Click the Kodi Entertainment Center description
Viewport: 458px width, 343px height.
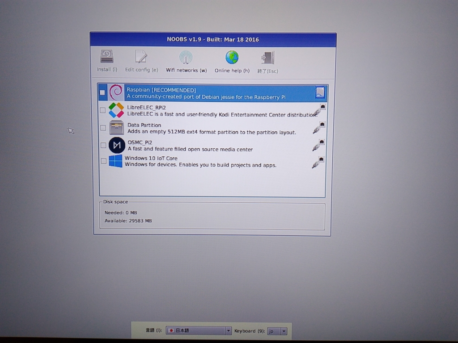[x=222, y=114]
